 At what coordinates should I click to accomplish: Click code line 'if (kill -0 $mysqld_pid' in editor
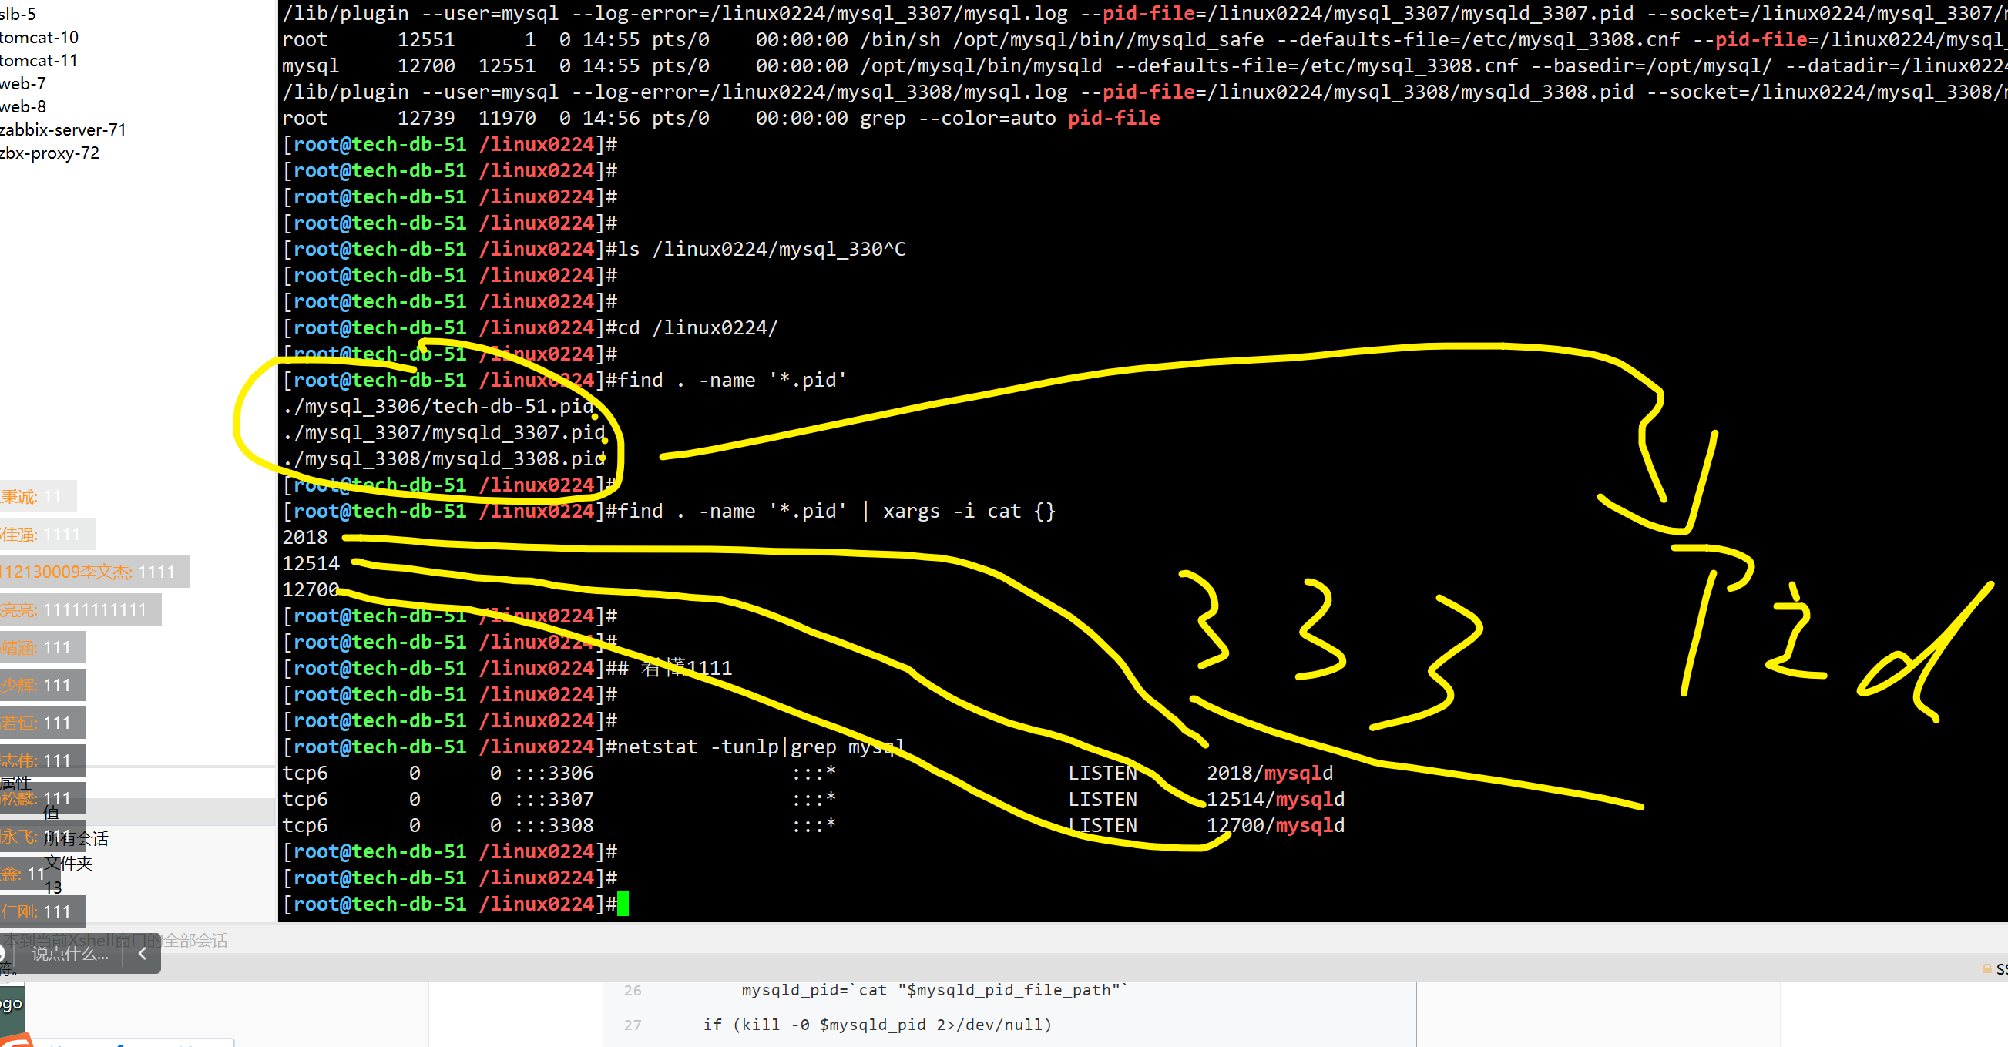pos(877,1025)
